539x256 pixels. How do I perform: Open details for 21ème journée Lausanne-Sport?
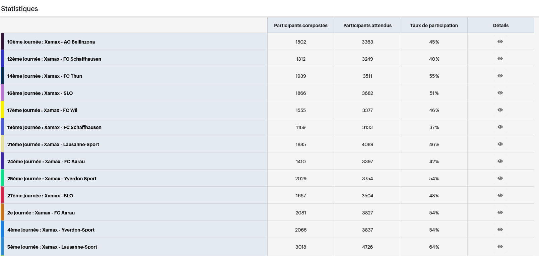(x=500, y=144)
